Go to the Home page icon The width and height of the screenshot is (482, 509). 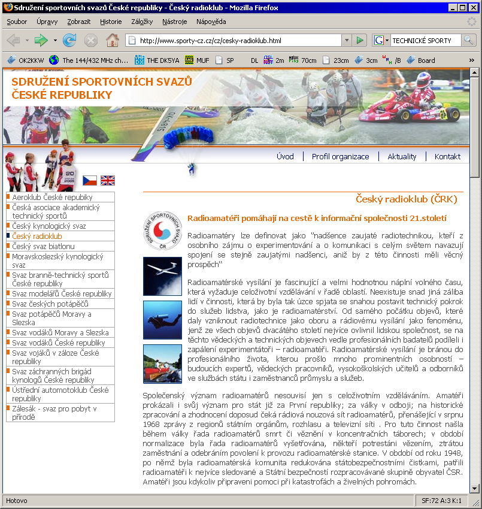pyautogui.click(x=113, y=40)
